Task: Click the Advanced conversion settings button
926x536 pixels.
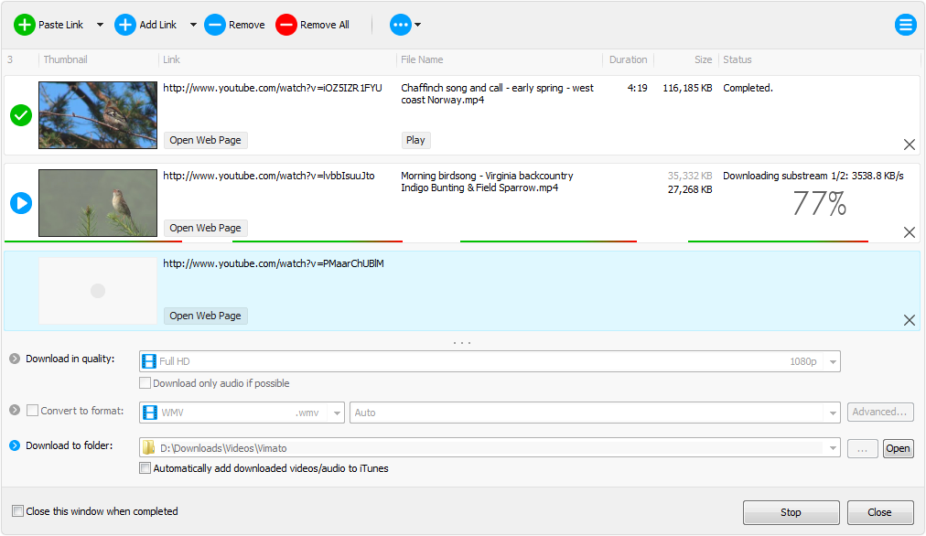Action: [879, 413]
